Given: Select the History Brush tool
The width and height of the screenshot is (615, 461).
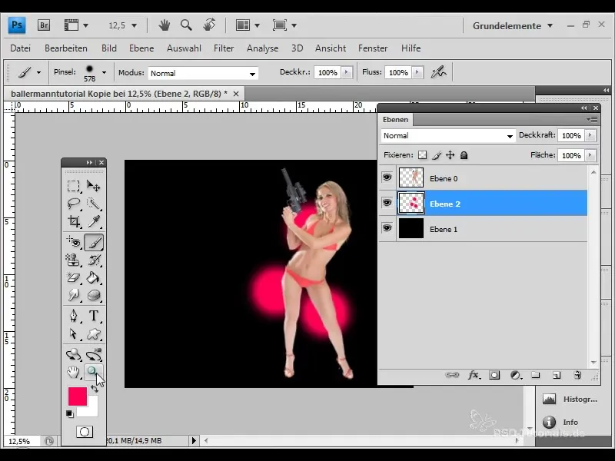Looking at the screenshot, I should (x=93, y=260).
